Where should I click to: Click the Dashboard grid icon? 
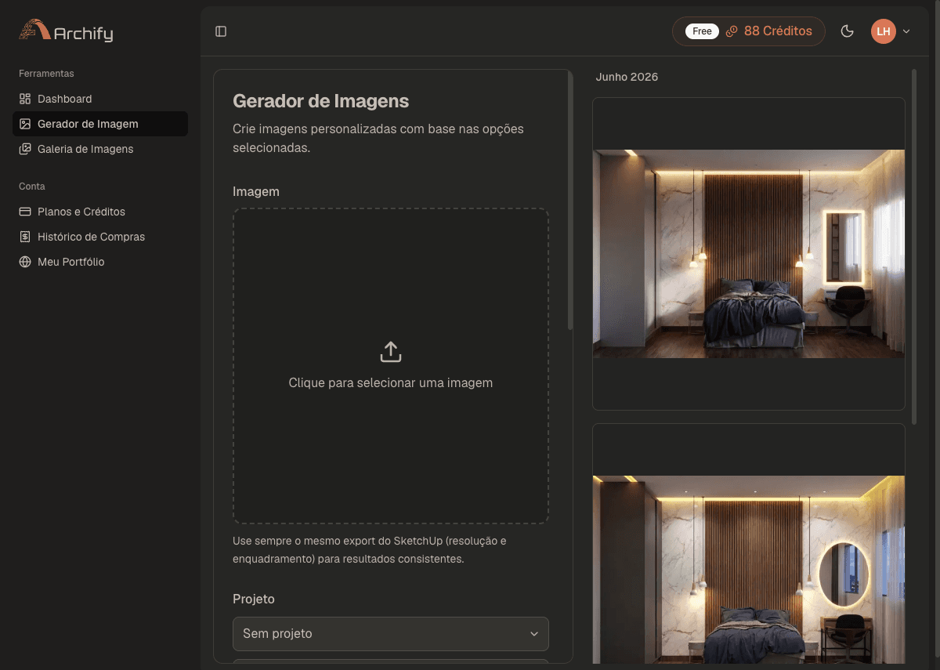(25, 99)
